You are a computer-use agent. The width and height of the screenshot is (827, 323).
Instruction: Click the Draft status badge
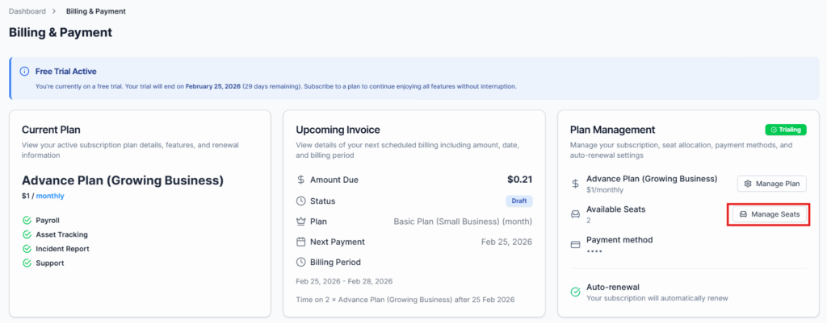pos(519,201)
